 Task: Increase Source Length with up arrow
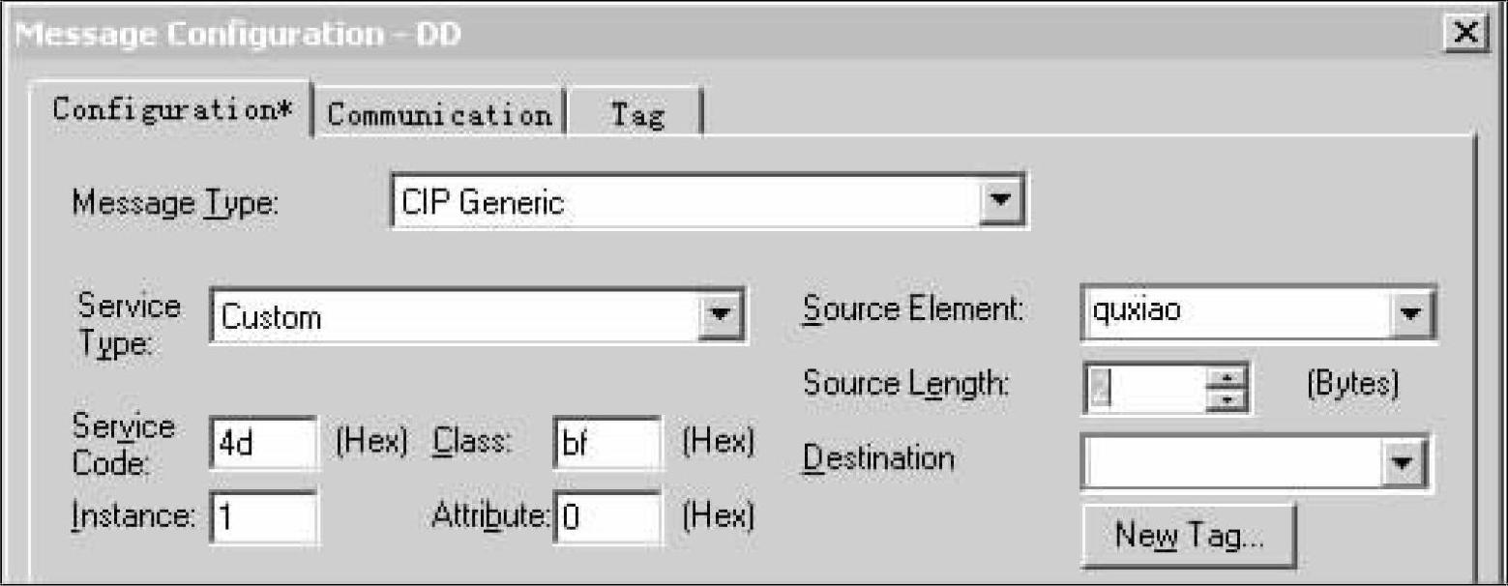(x=1226, y=378)
